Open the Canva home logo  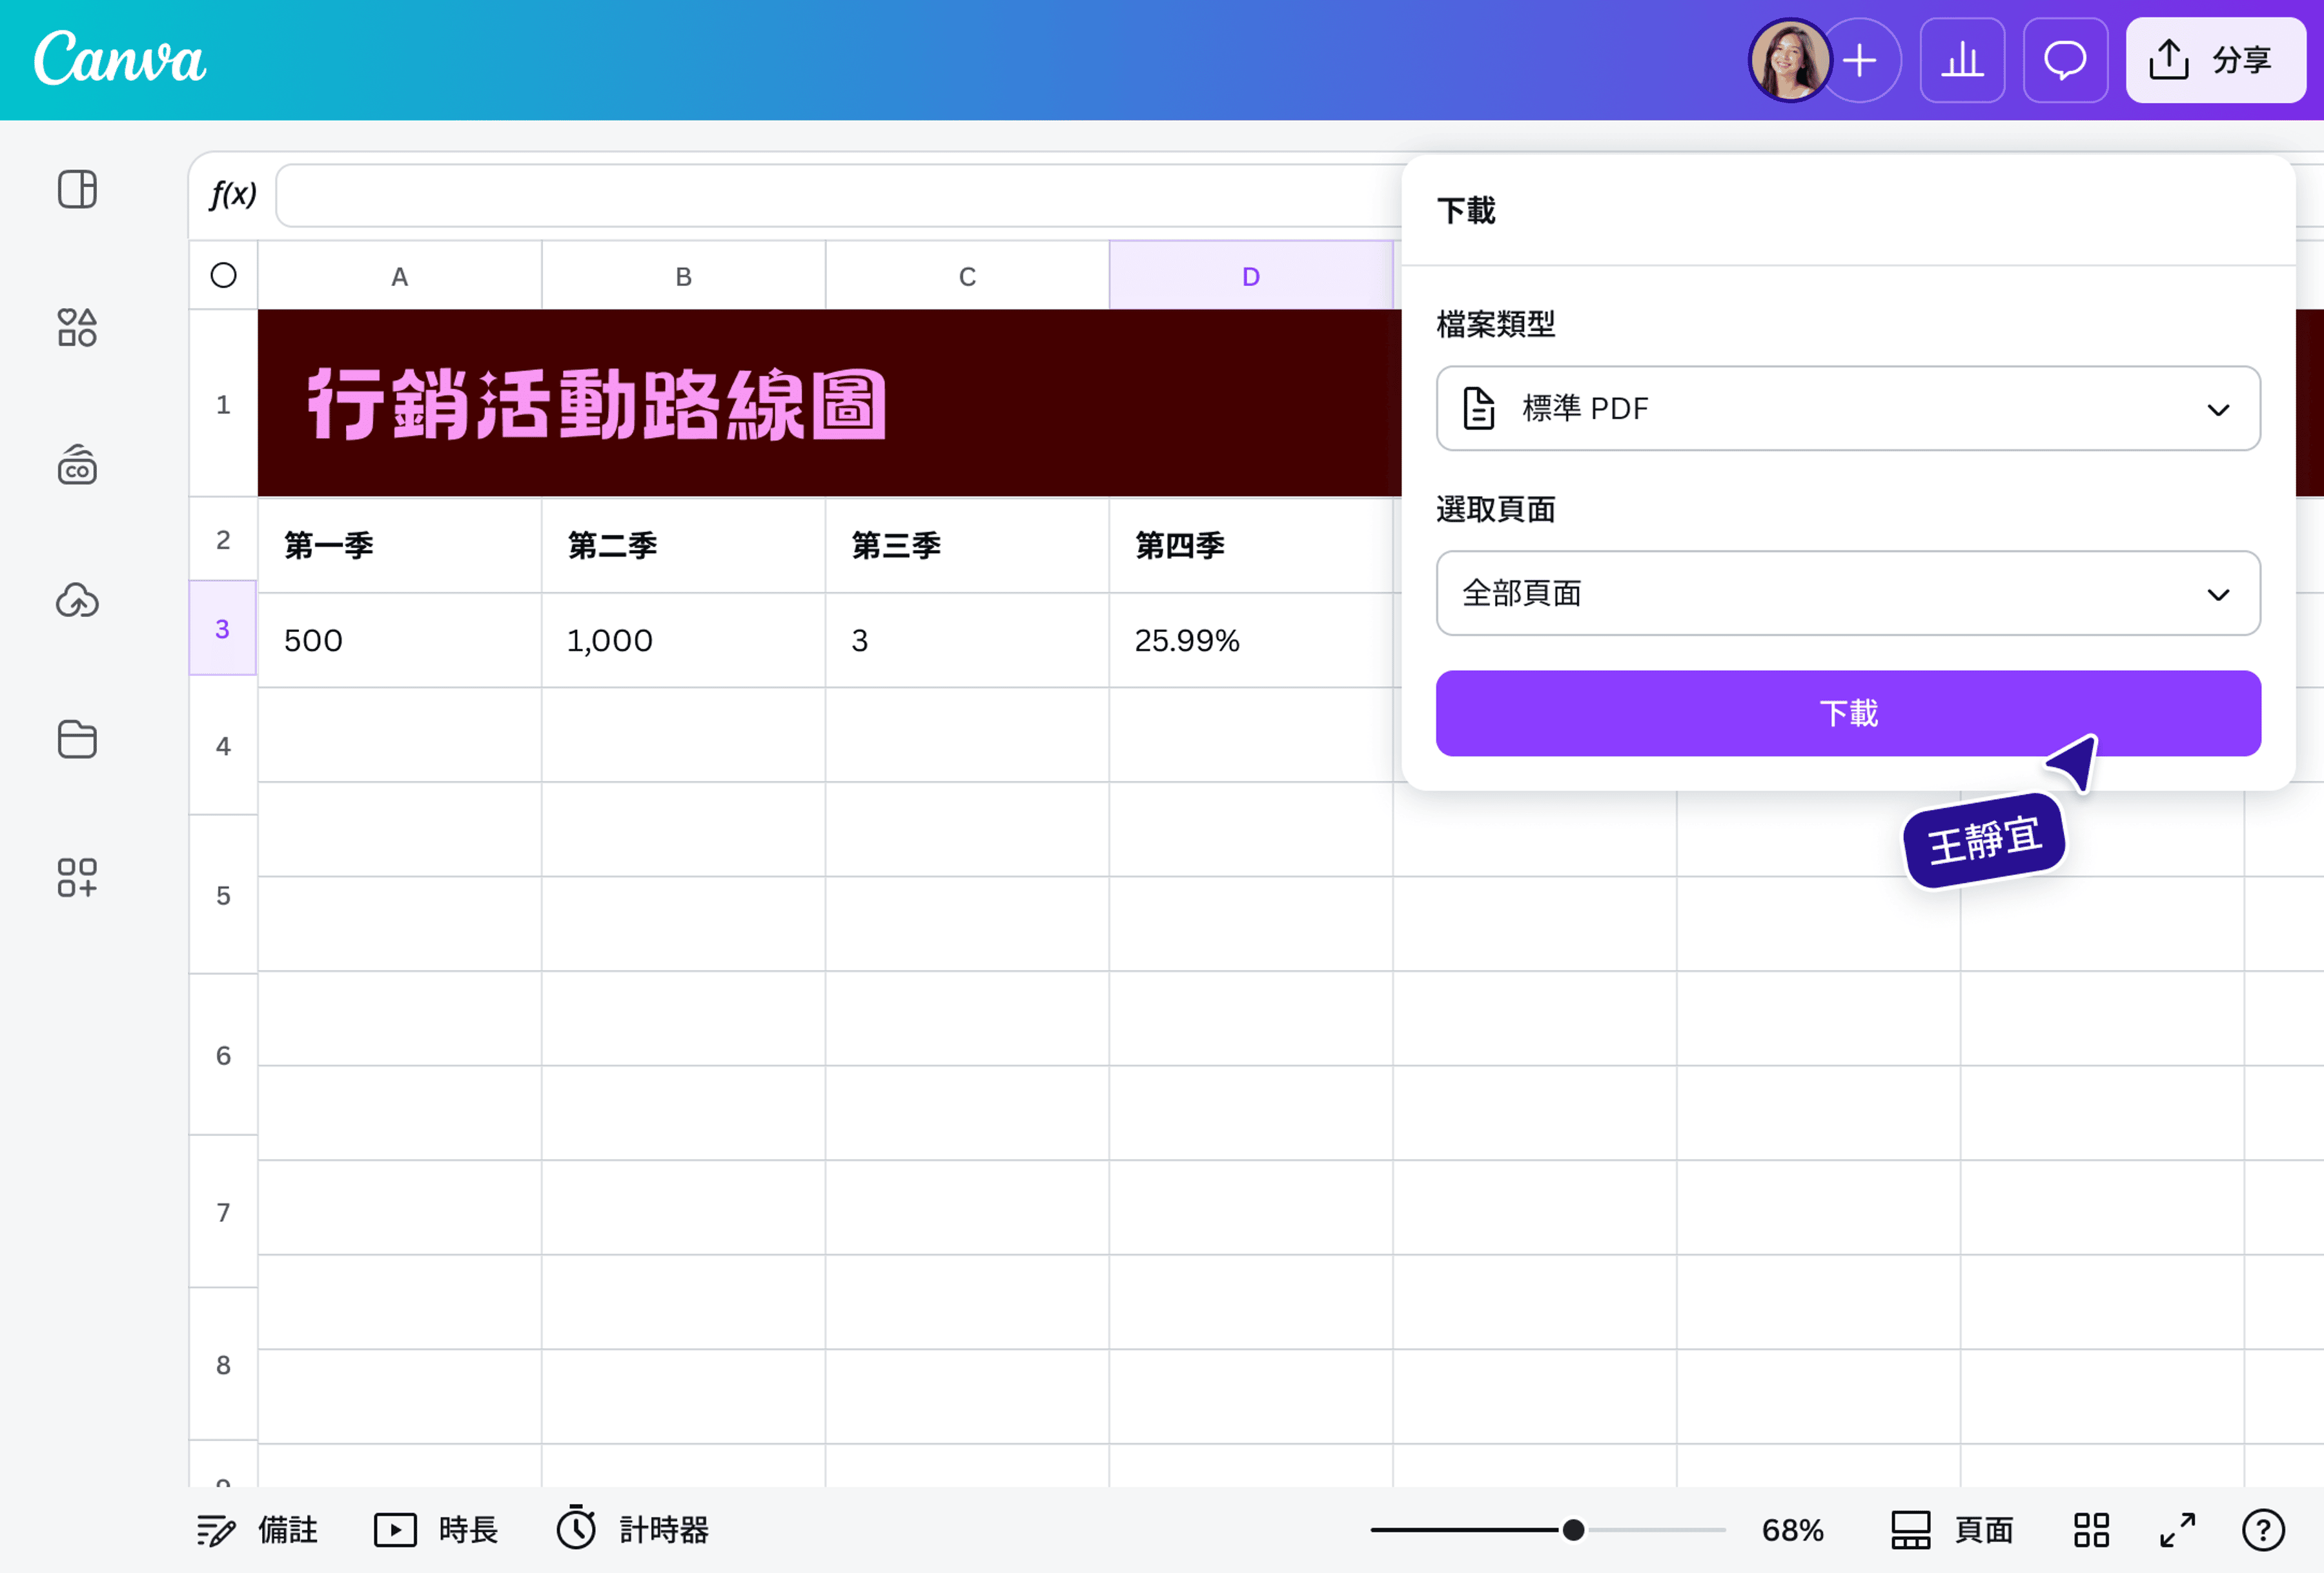click(x=120, y=58)
